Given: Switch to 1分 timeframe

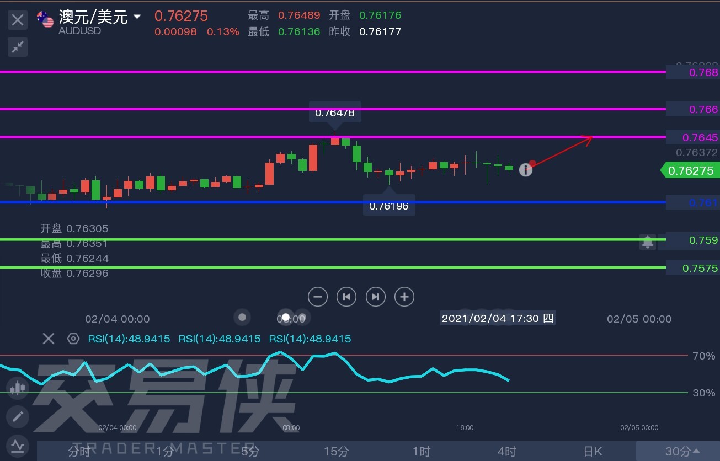Looking at the screenshot, I should pyautogui.click(x=164, y=452).
